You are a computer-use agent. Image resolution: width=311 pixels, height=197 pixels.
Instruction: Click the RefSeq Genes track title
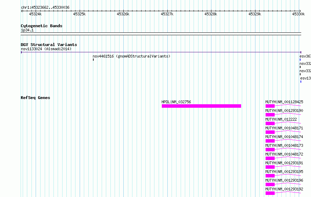35,98
